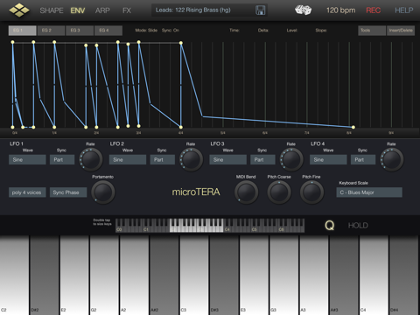
Task: Randomize patch with the dice icon
Action: (x=303, y=10)
